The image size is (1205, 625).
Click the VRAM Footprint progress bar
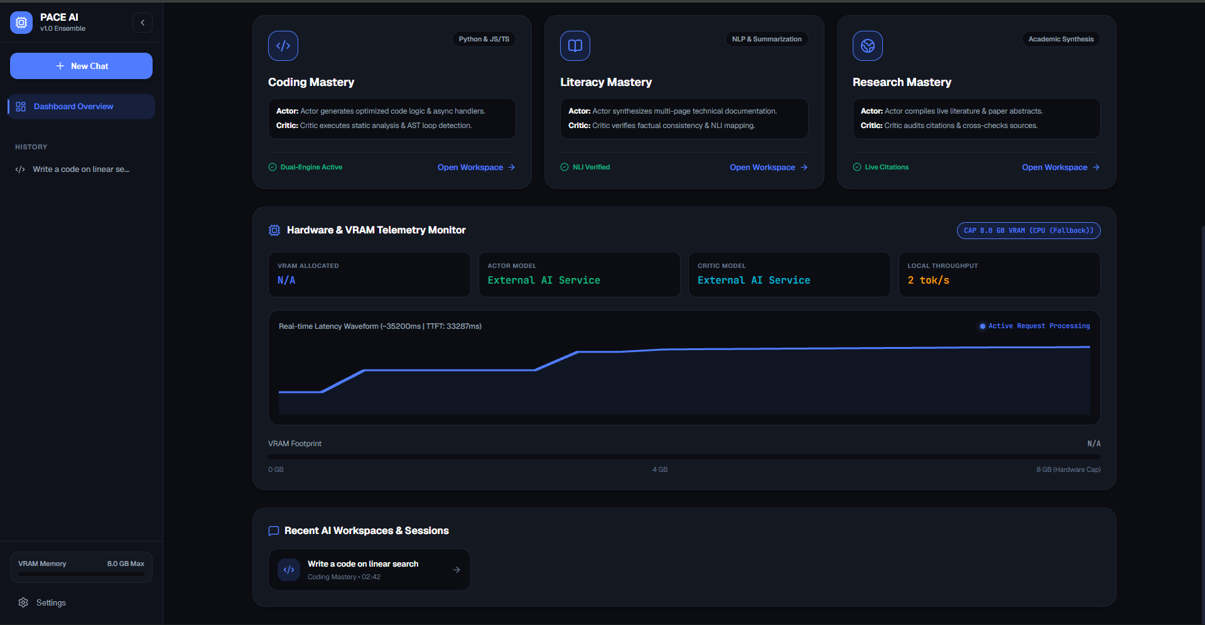684,457
